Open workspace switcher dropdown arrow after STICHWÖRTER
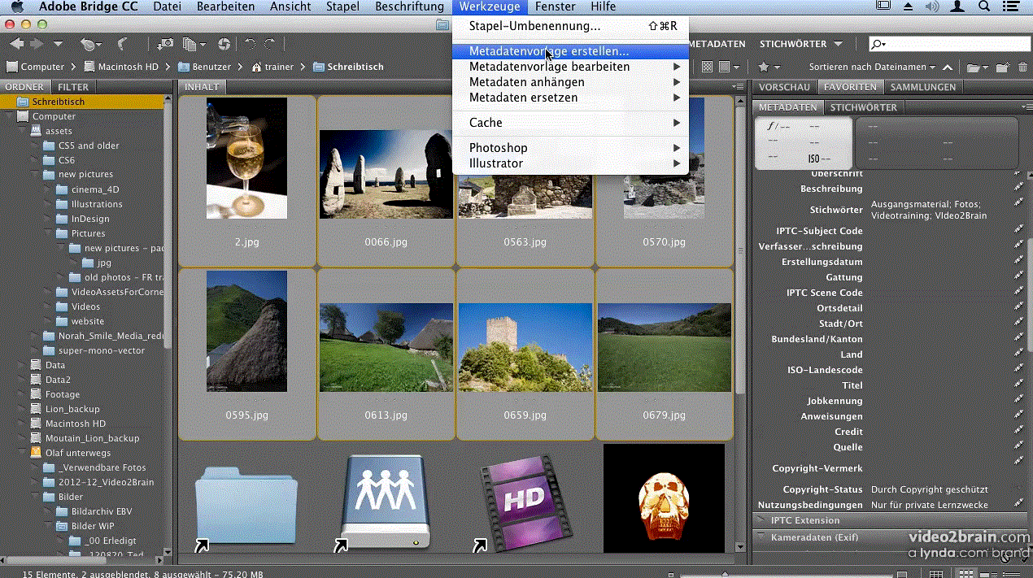 (x=838, y=44)
